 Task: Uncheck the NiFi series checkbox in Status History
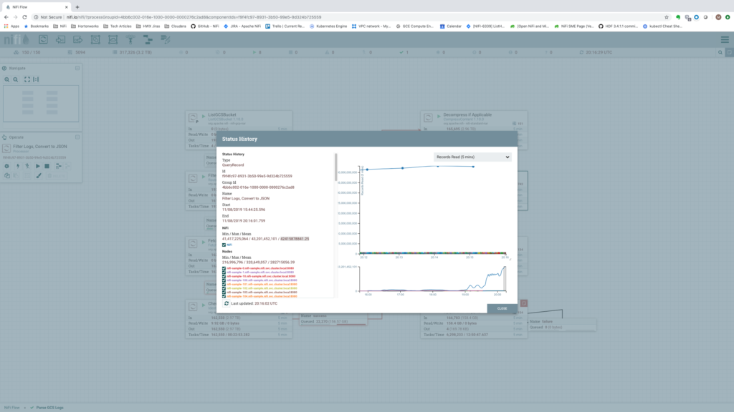tap(224, 245)
